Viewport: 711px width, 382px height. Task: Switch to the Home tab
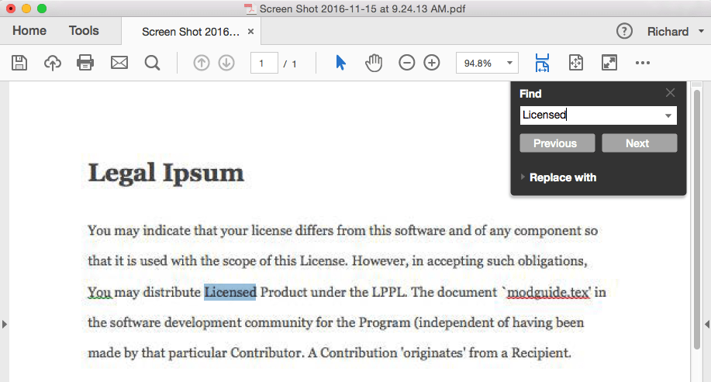[x=29, y=31]
